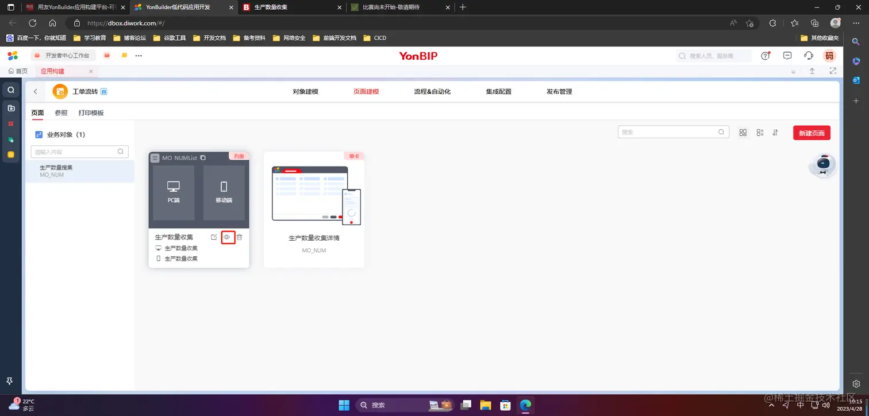The image size is (869, 416).
Task: Open the preview eye icon on 生产数量收集 card
Action: (228, 237)
